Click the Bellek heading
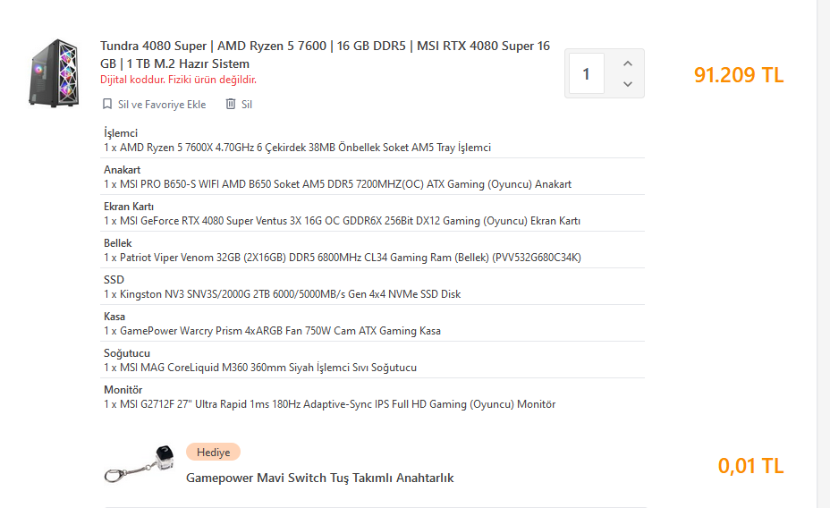The height and width of the screenshot is (508, 830). coord(117,243)
